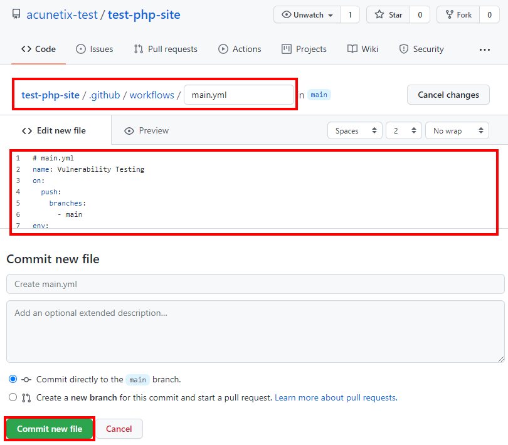Click Commit new file button

pos(50,429)
